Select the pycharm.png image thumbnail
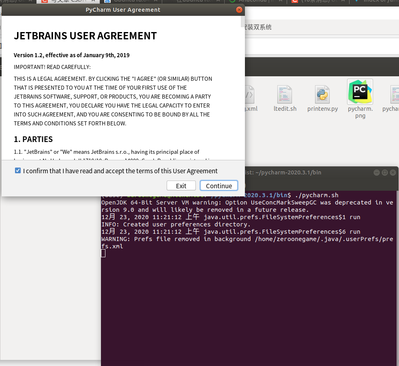 (x=360, y=92)
